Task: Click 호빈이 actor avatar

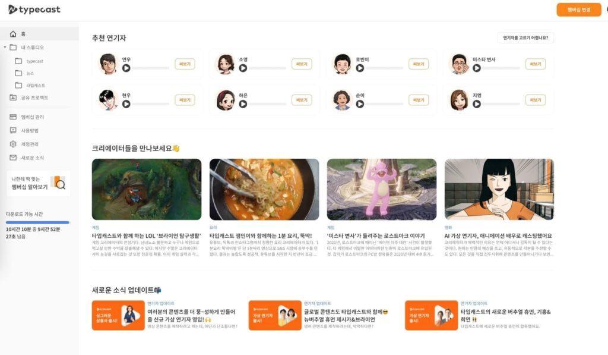Action: click(x=342, y=64)
